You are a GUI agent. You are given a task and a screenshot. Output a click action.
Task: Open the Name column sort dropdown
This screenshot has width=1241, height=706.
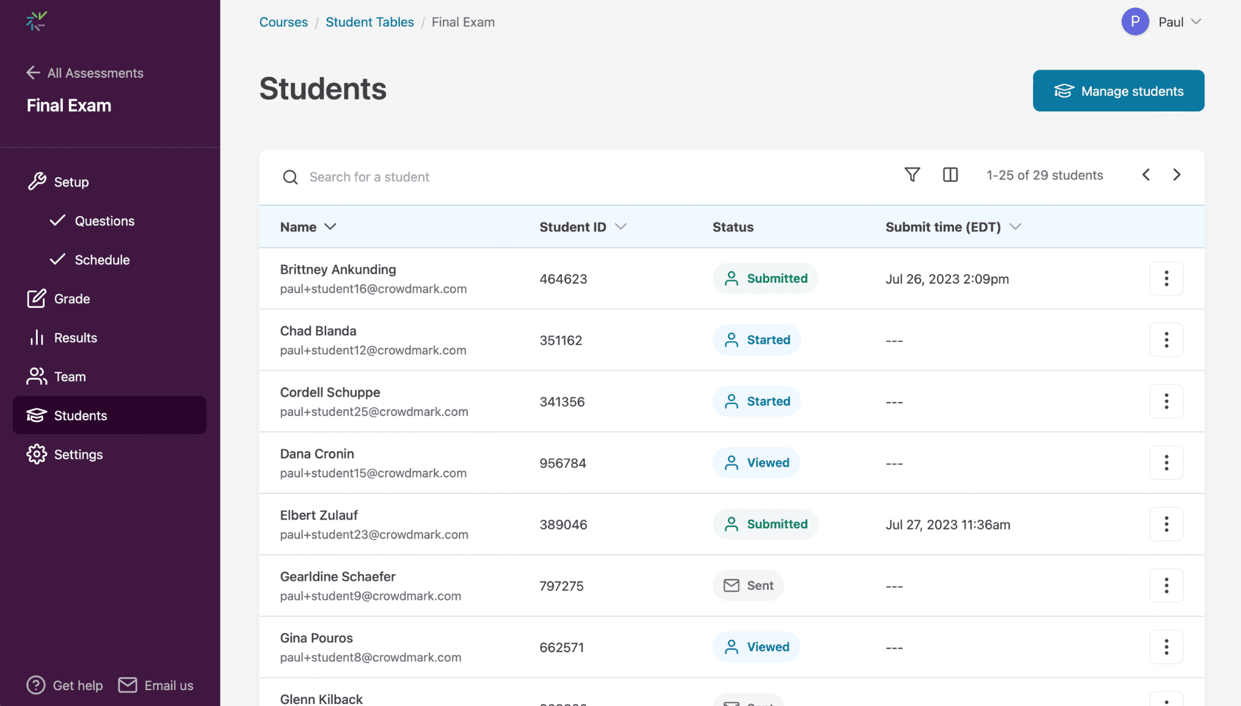click(330, 227)
